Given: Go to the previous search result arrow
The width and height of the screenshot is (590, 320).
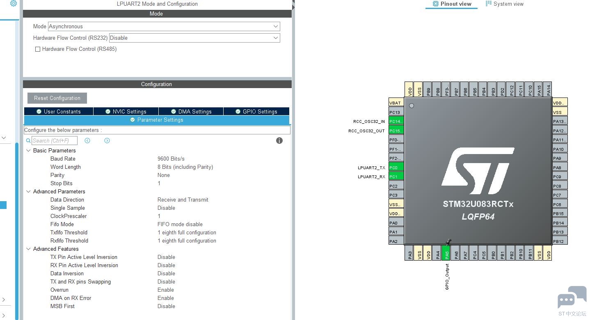Looking at the screenshot, I should [x=87, y=141].
